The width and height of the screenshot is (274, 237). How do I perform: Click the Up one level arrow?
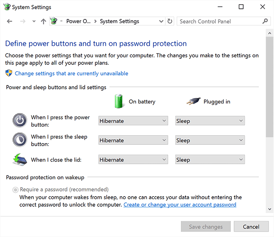pos(43,21)
